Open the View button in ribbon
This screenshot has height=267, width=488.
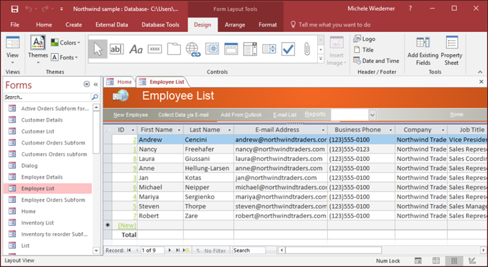13,51
